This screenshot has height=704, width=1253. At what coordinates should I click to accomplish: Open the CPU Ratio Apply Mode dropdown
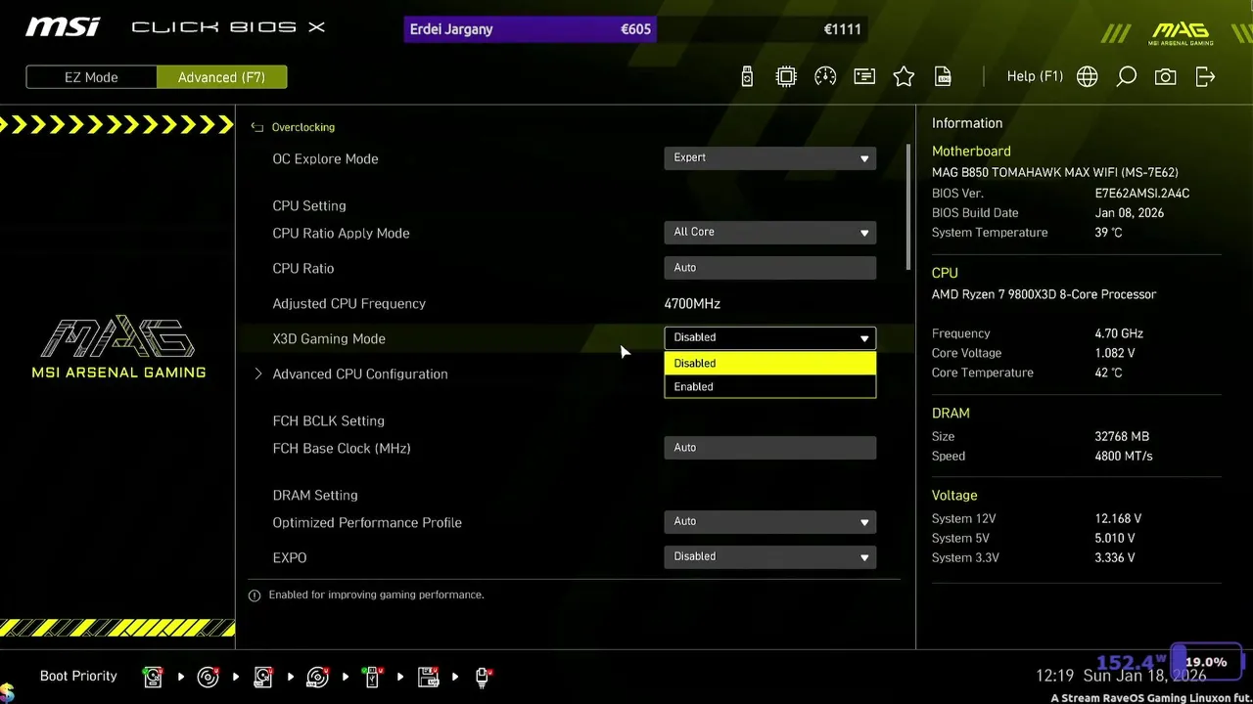tap(769, 232)
